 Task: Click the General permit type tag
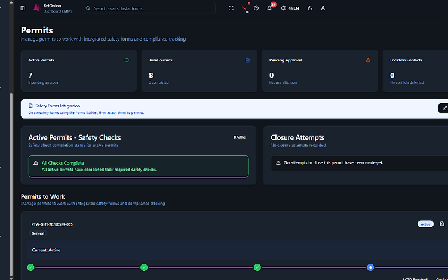point(38,233)
